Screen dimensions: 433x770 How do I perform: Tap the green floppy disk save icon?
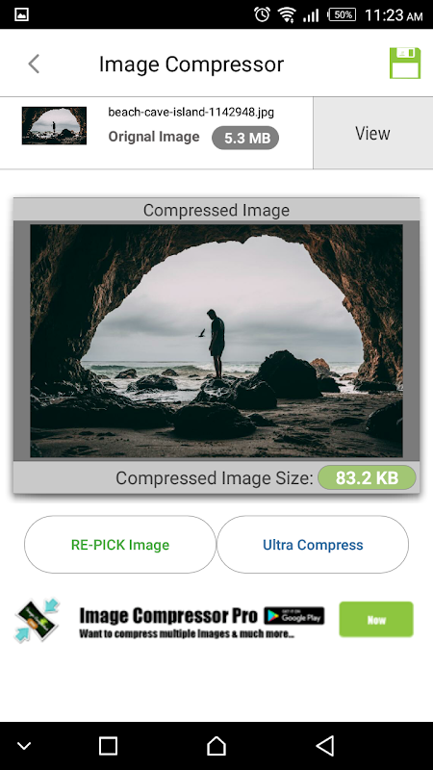[405, 63]
